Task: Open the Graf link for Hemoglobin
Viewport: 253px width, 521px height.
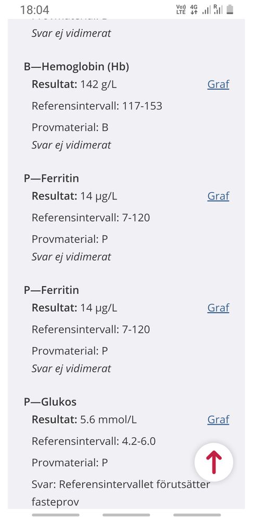Action: (x=218, y=84)
